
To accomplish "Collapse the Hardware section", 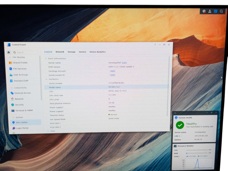I will point(46,79).
